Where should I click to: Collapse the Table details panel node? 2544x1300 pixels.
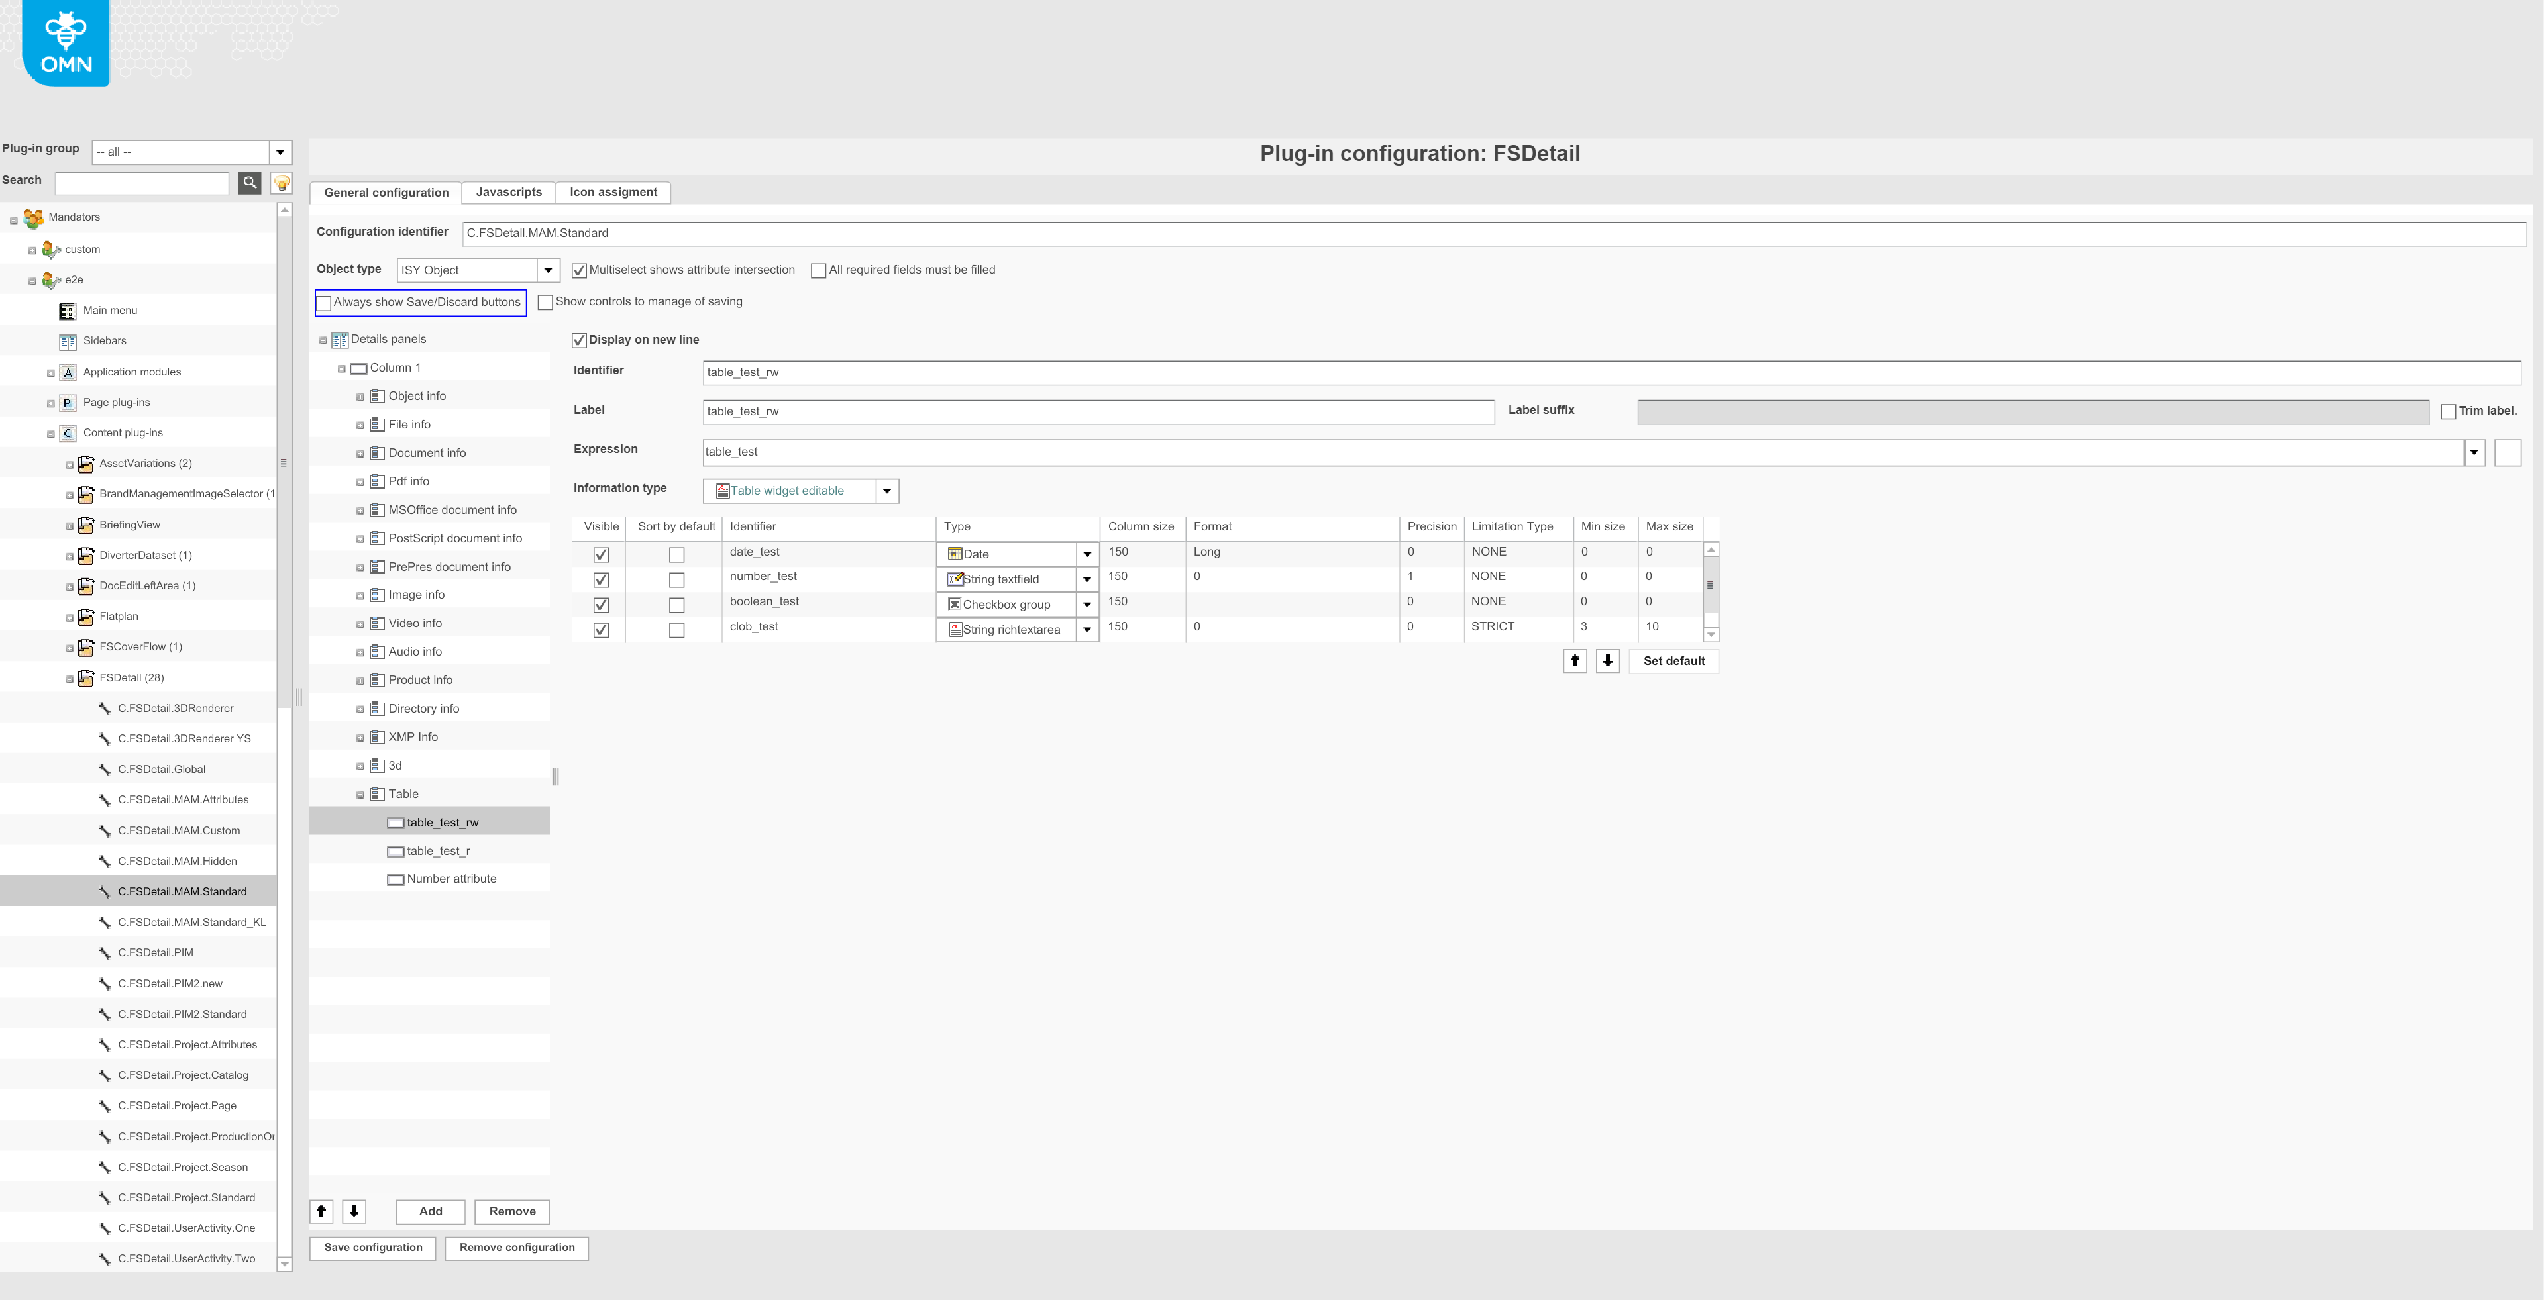(x=360, y=795)
